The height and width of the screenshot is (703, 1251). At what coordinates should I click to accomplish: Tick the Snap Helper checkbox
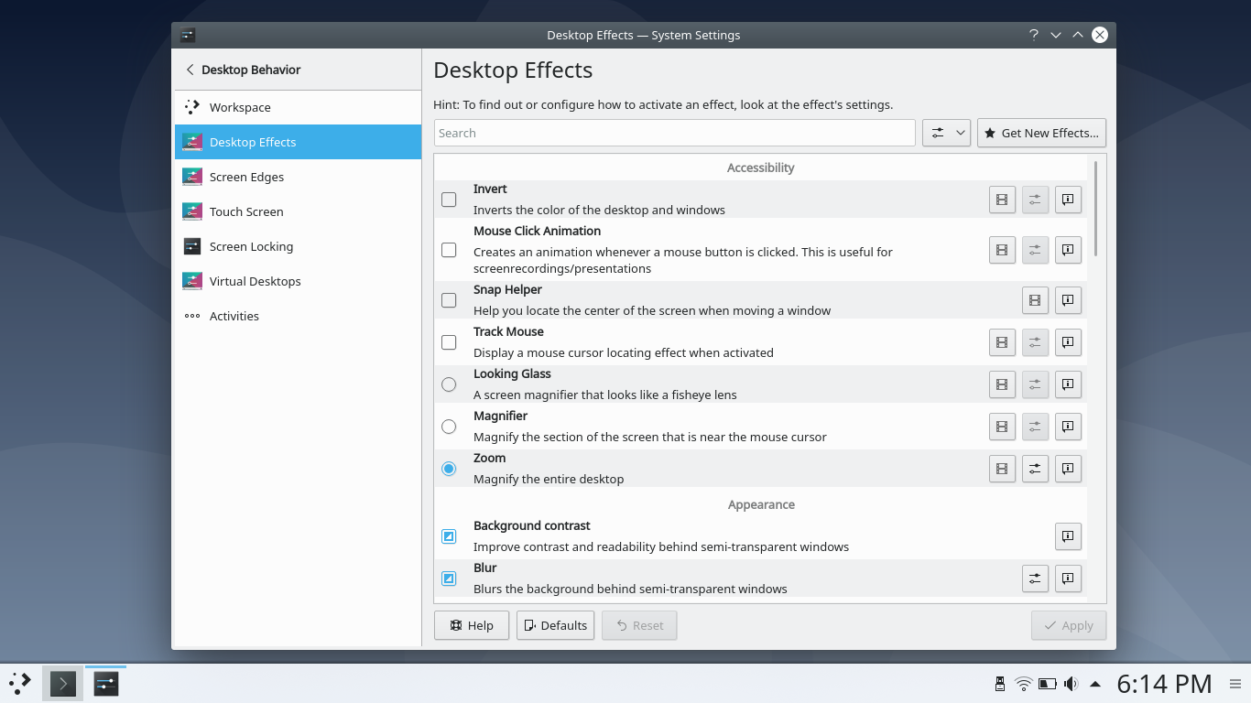(x=449, y=300)
